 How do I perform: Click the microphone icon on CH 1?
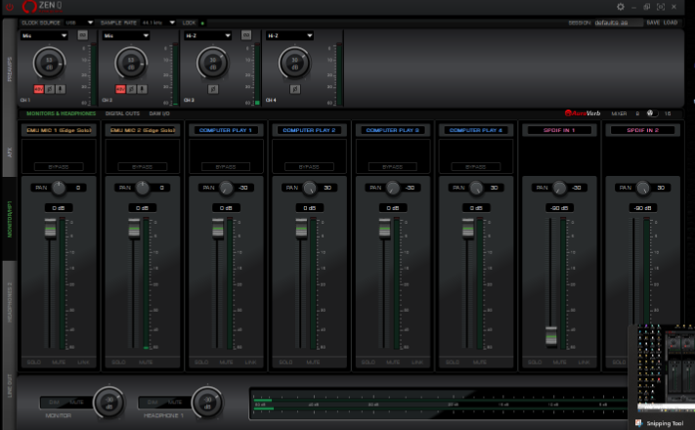point(61,89)
